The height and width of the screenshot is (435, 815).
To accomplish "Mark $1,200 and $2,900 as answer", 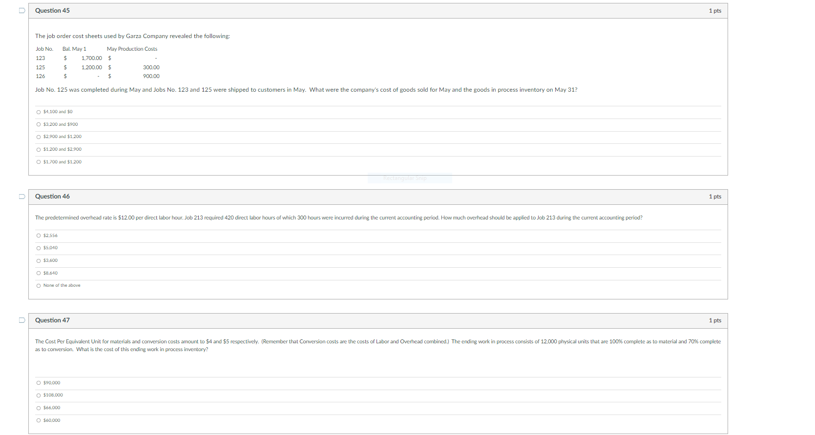I will pos(39,150).
